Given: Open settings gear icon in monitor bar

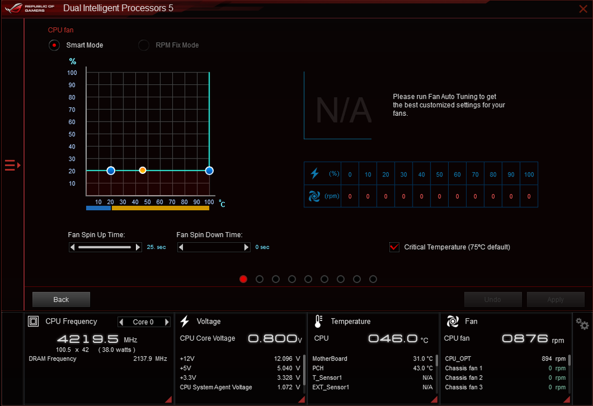Looking at the screenshot, I should click(582, 324).
